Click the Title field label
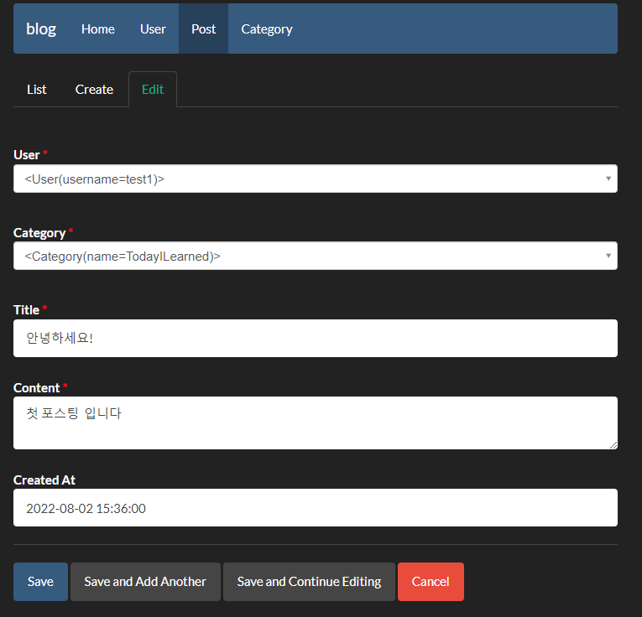The height and width of the screenshot is (617, 642). pyautogui.click(x=26, y=310)
